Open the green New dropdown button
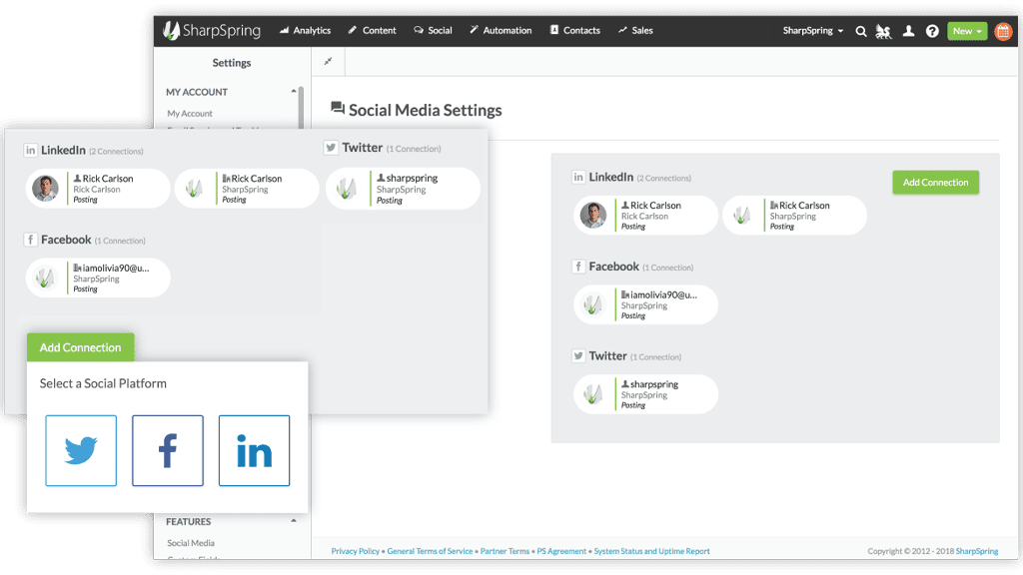This screenshot has width=1023, height=575. pyautogui.click(x=967, y=31)
